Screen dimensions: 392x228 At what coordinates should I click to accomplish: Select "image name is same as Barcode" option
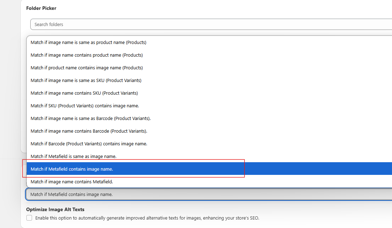(90, 119)
